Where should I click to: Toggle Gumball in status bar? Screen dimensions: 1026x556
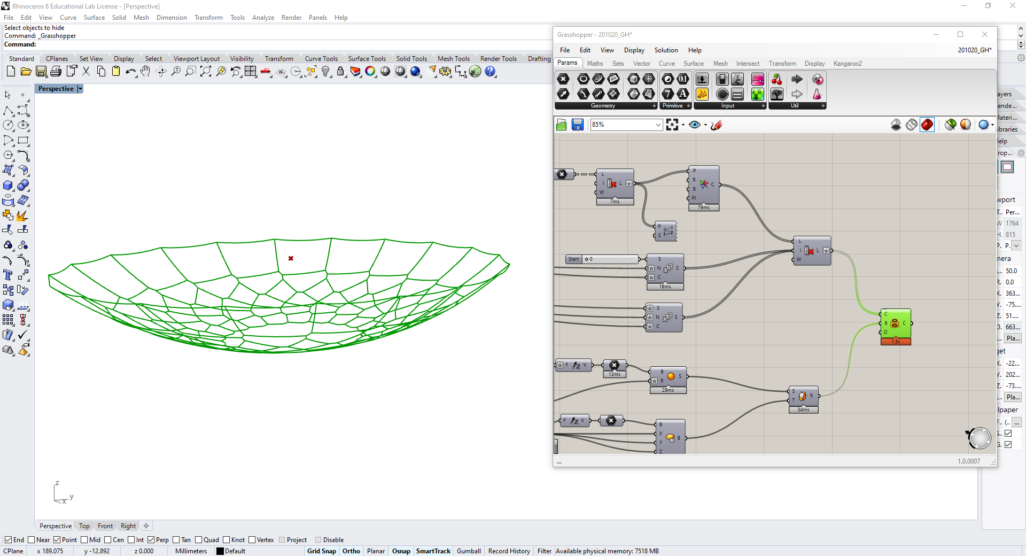coord(469,551)
